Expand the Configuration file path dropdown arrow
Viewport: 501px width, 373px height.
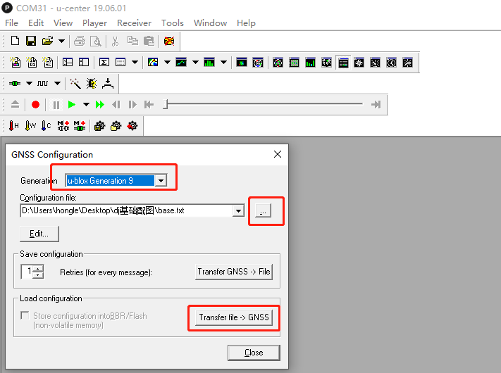click(238, 210)
